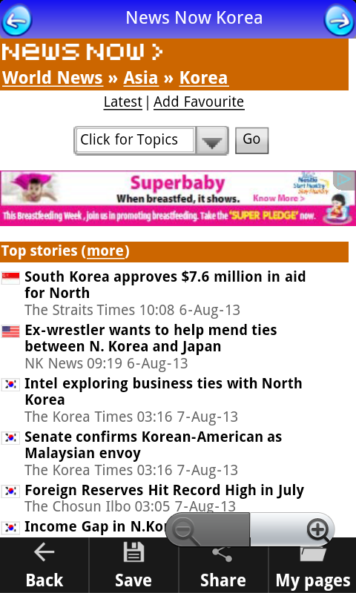Tap the Share icon in bottom bar
356x593 pixels.
[x=222, y=554]
